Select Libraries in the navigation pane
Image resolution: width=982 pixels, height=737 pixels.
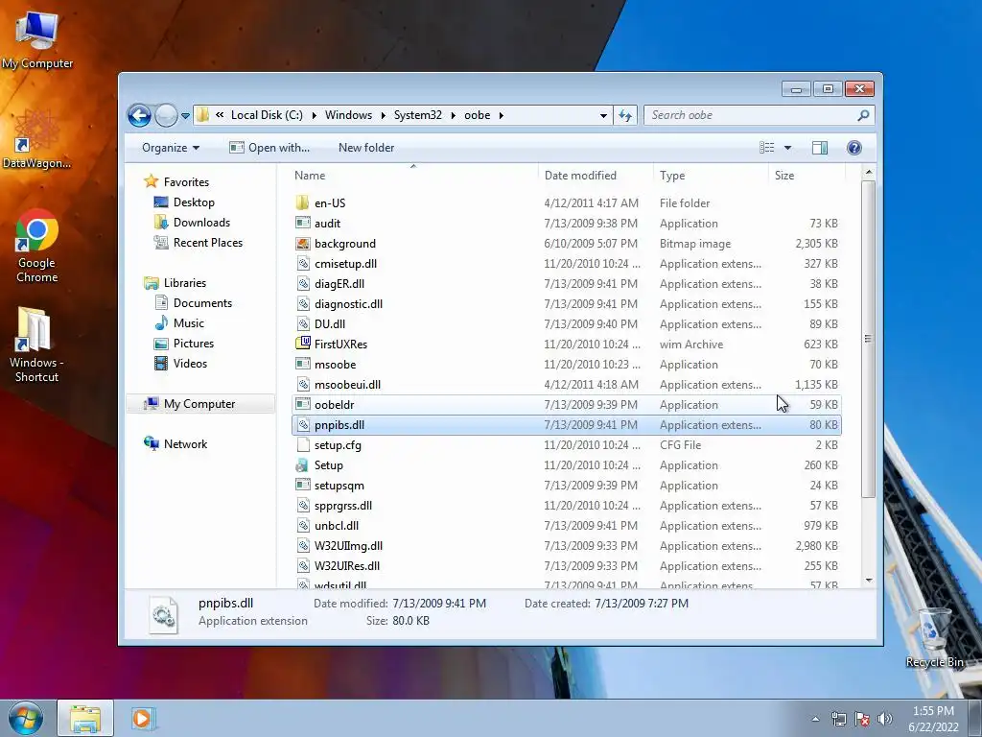[185, 283]
